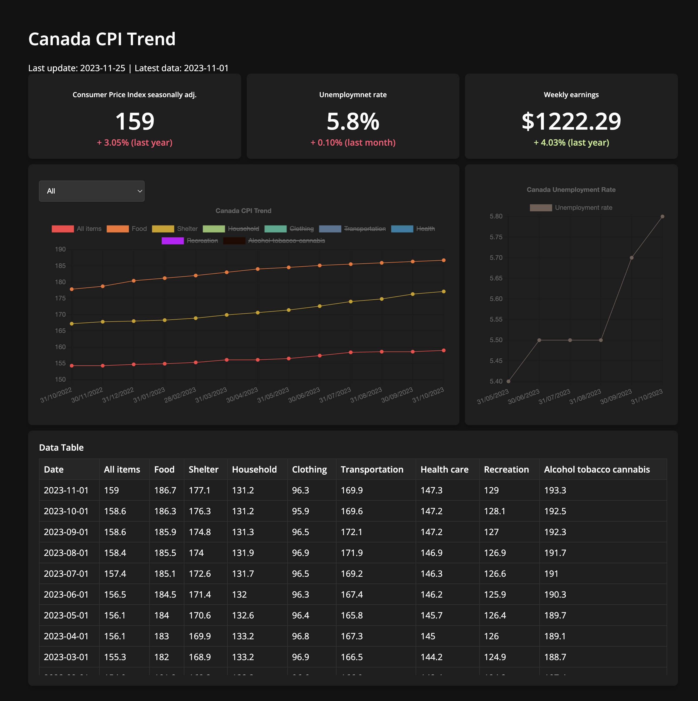698x701 pixels.
Task: Show the Recreation purple legend item
Action: point(172,241)
